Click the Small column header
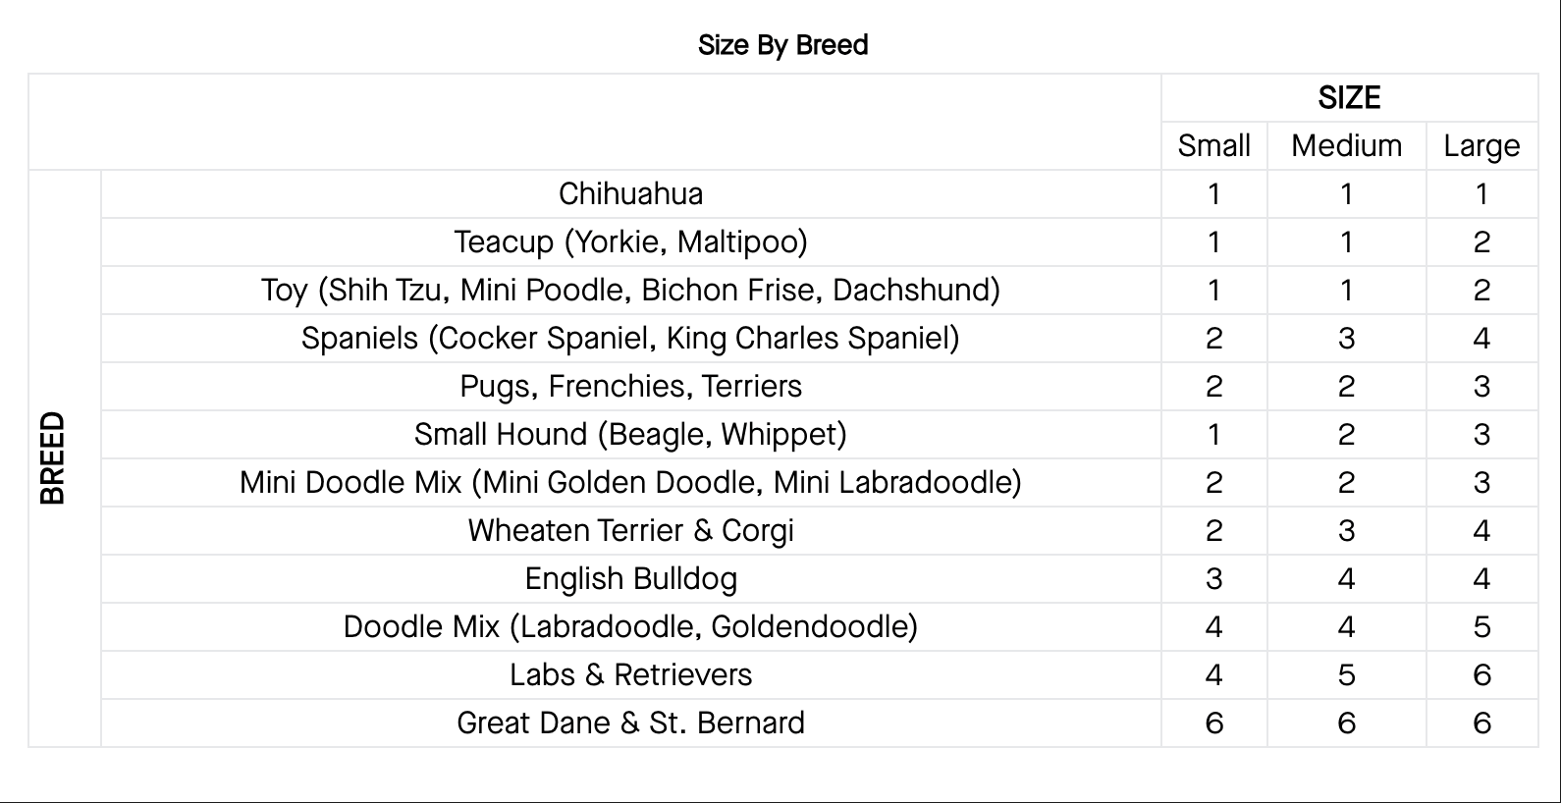 click(x=1213, y=145)
